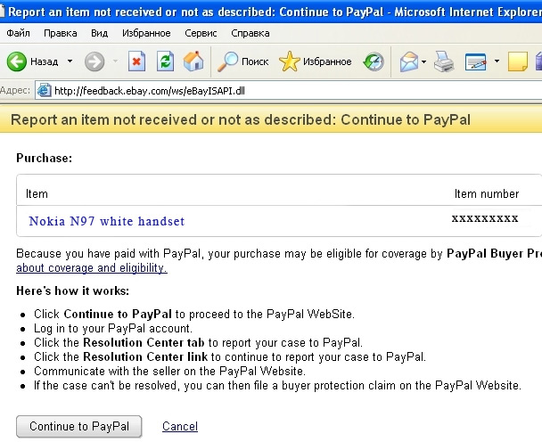
Task: Open the Mail button dropdown arrow
Action: (424, 61)
